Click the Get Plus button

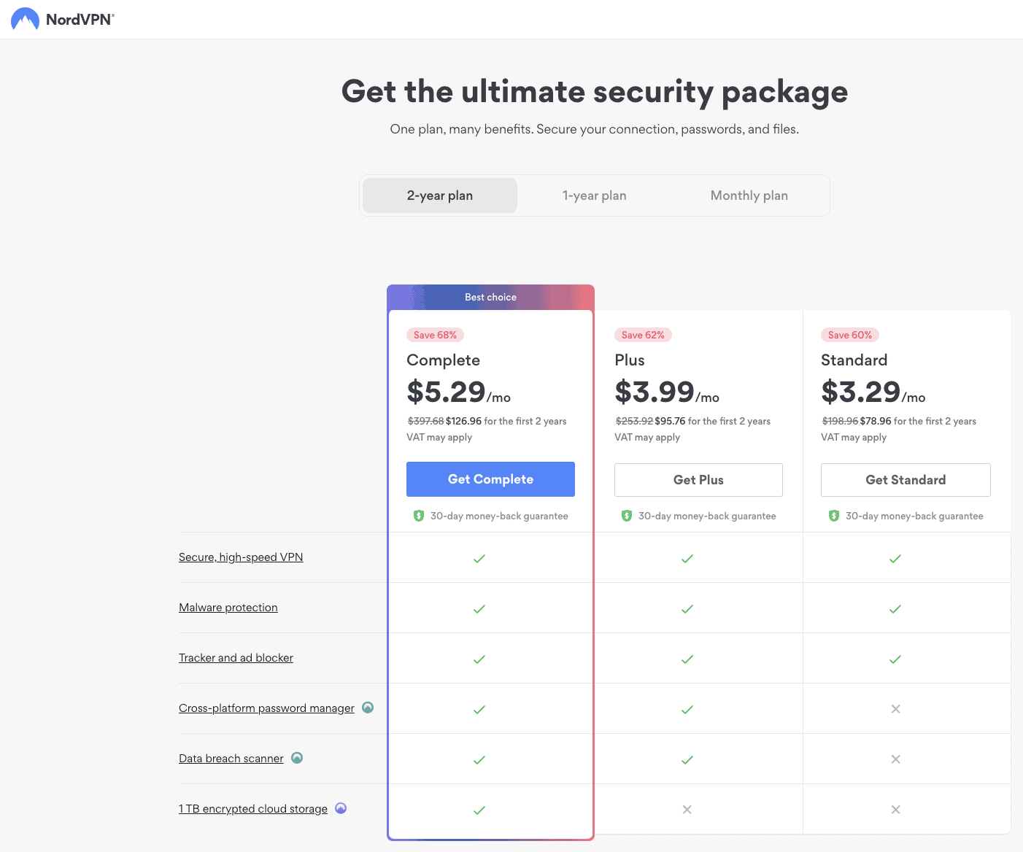coord(698,479)
